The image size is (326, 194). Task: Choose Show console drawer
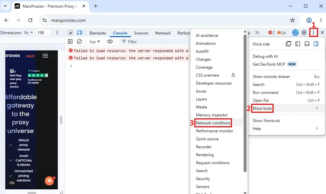coord(286,77)
